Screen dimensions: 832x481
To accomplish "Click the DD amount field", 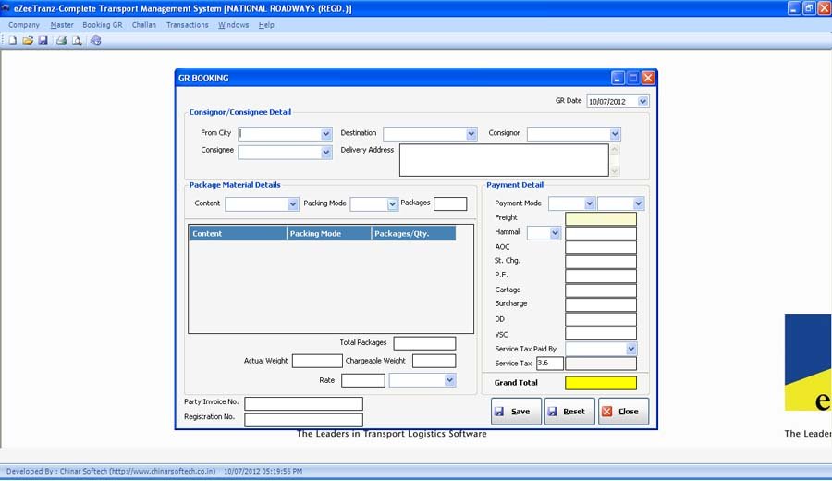I will [x=601, y=319].
